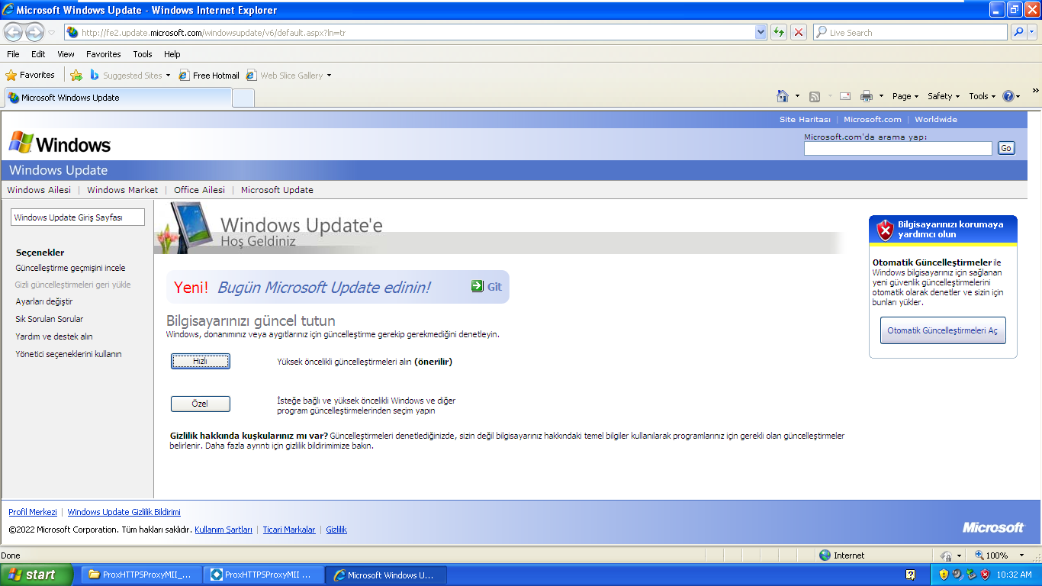
Task: Click the Go search button
Action: (1006, 148)
